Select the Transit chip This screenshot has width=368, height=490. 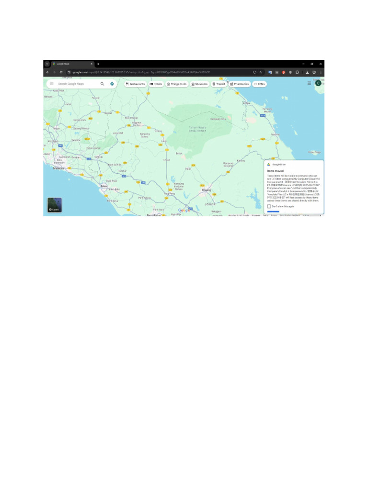(218, 84)
